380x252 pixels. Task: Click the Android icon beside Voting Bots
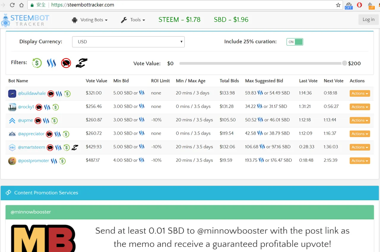pos(75,20)
